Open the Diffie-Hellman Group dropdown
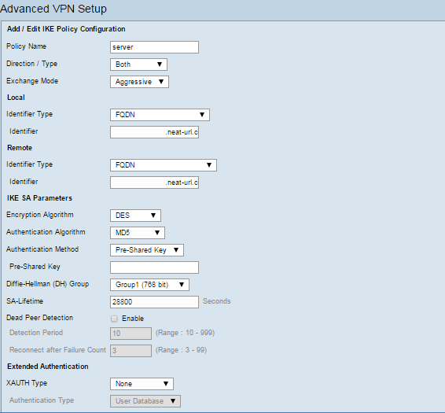 [x=149, y=285]
